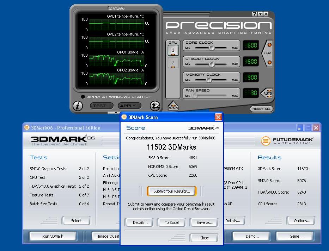Open Precision's down-arrow minimize icon
The image size is (329, 251).
260,14
